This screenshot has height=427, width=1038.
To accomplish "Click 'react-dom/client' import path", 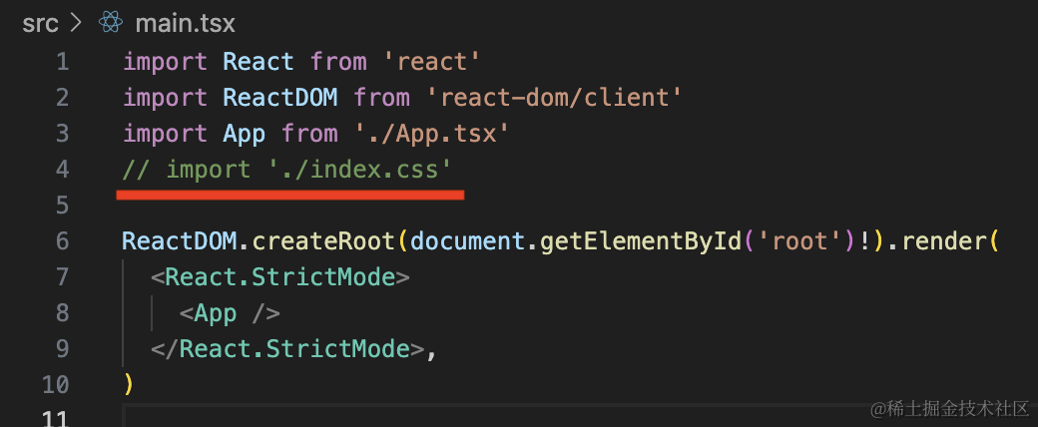I will pos(553,98).
